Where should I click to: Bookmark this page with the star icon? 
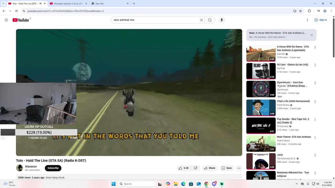coord(300,11)
